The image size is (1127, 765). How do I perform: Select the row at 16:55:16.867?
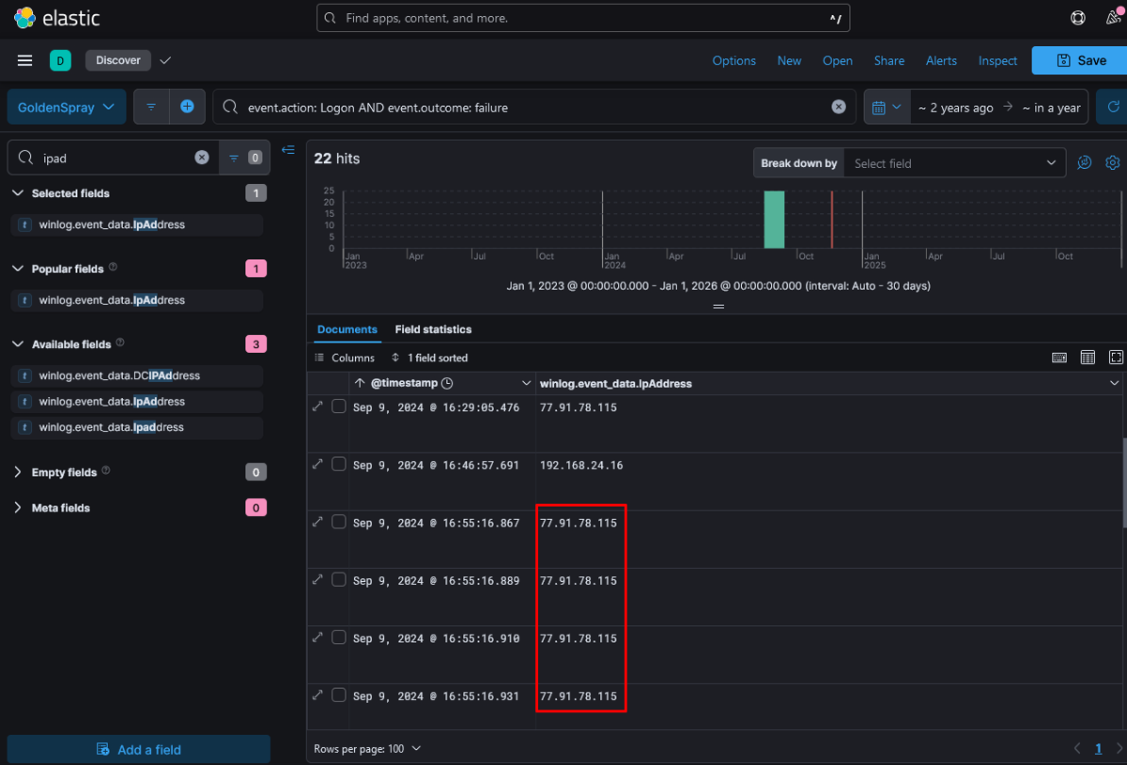339,522
